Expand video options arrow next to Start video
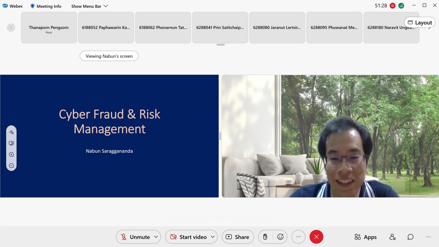 [213, 237]
